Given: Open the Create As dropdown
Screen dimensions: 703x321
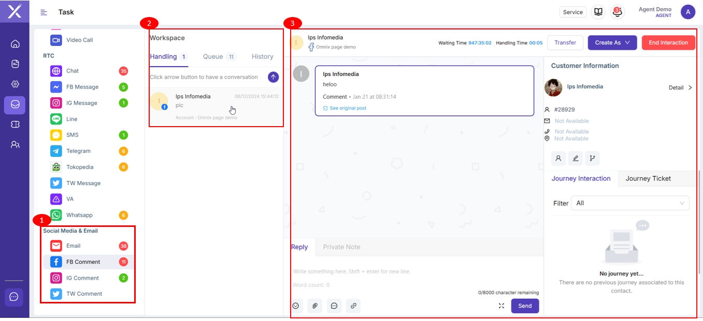Looking at the screenshot, I should click(612, 43).
